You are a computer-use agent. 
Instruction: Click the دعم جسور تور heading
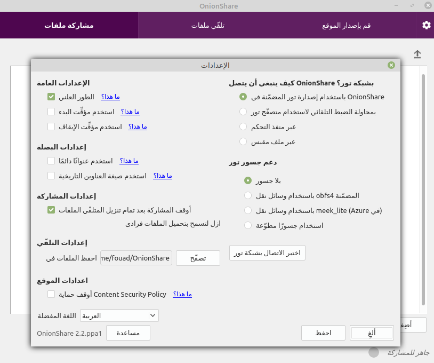tap(253, 162)
